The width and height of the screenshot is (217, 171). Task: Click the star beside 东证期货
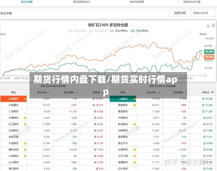pos(25,124)
